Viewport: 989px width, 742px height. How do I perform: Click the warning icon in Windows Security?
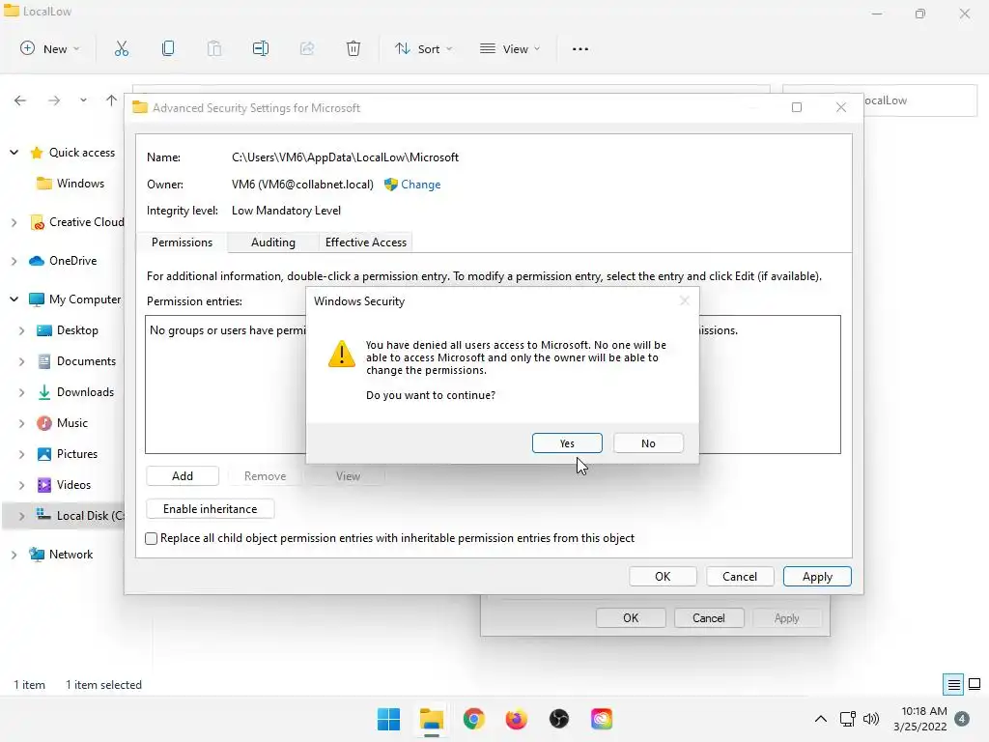(342, 354)
